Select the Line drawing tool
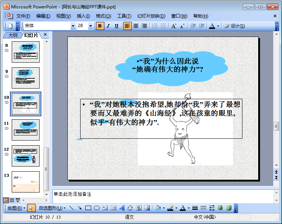 tap(71, 208)
